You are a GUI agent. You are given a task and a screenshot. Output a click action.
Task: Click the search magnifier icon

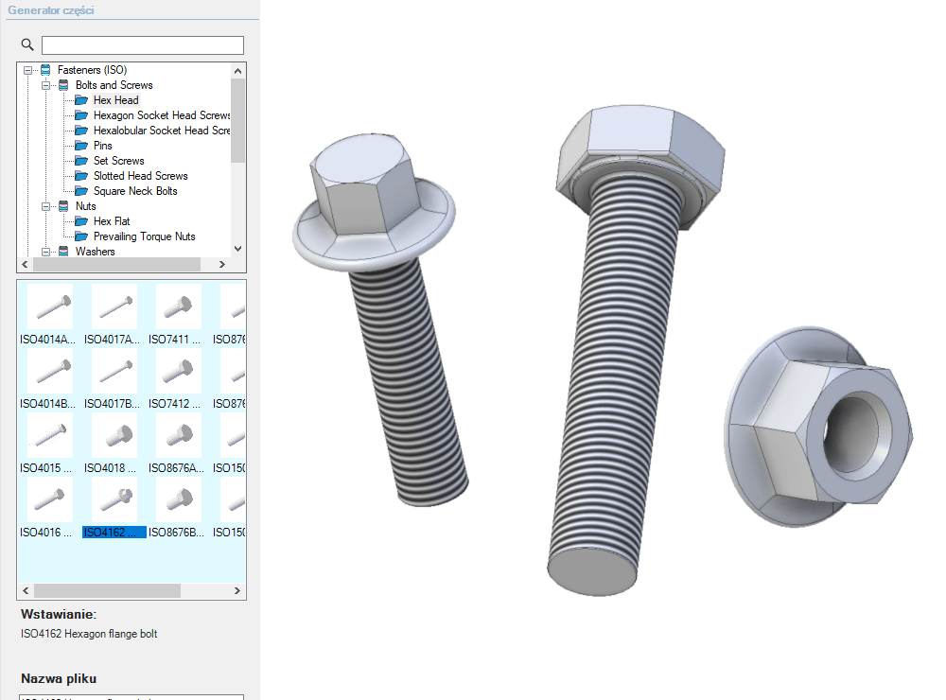coord(27,44)
